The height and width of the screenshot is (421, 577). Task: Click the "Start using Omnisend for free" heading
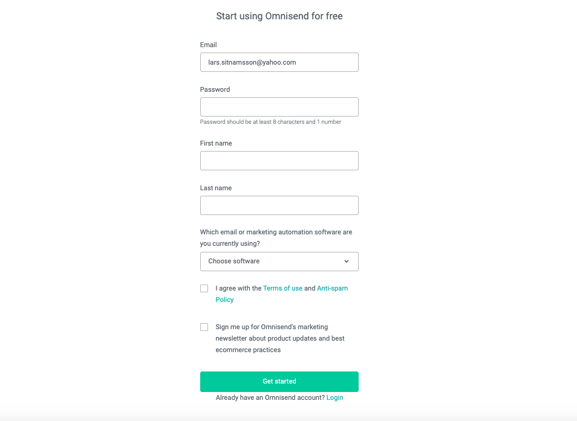pyautogui.click(x=279, y=16)
